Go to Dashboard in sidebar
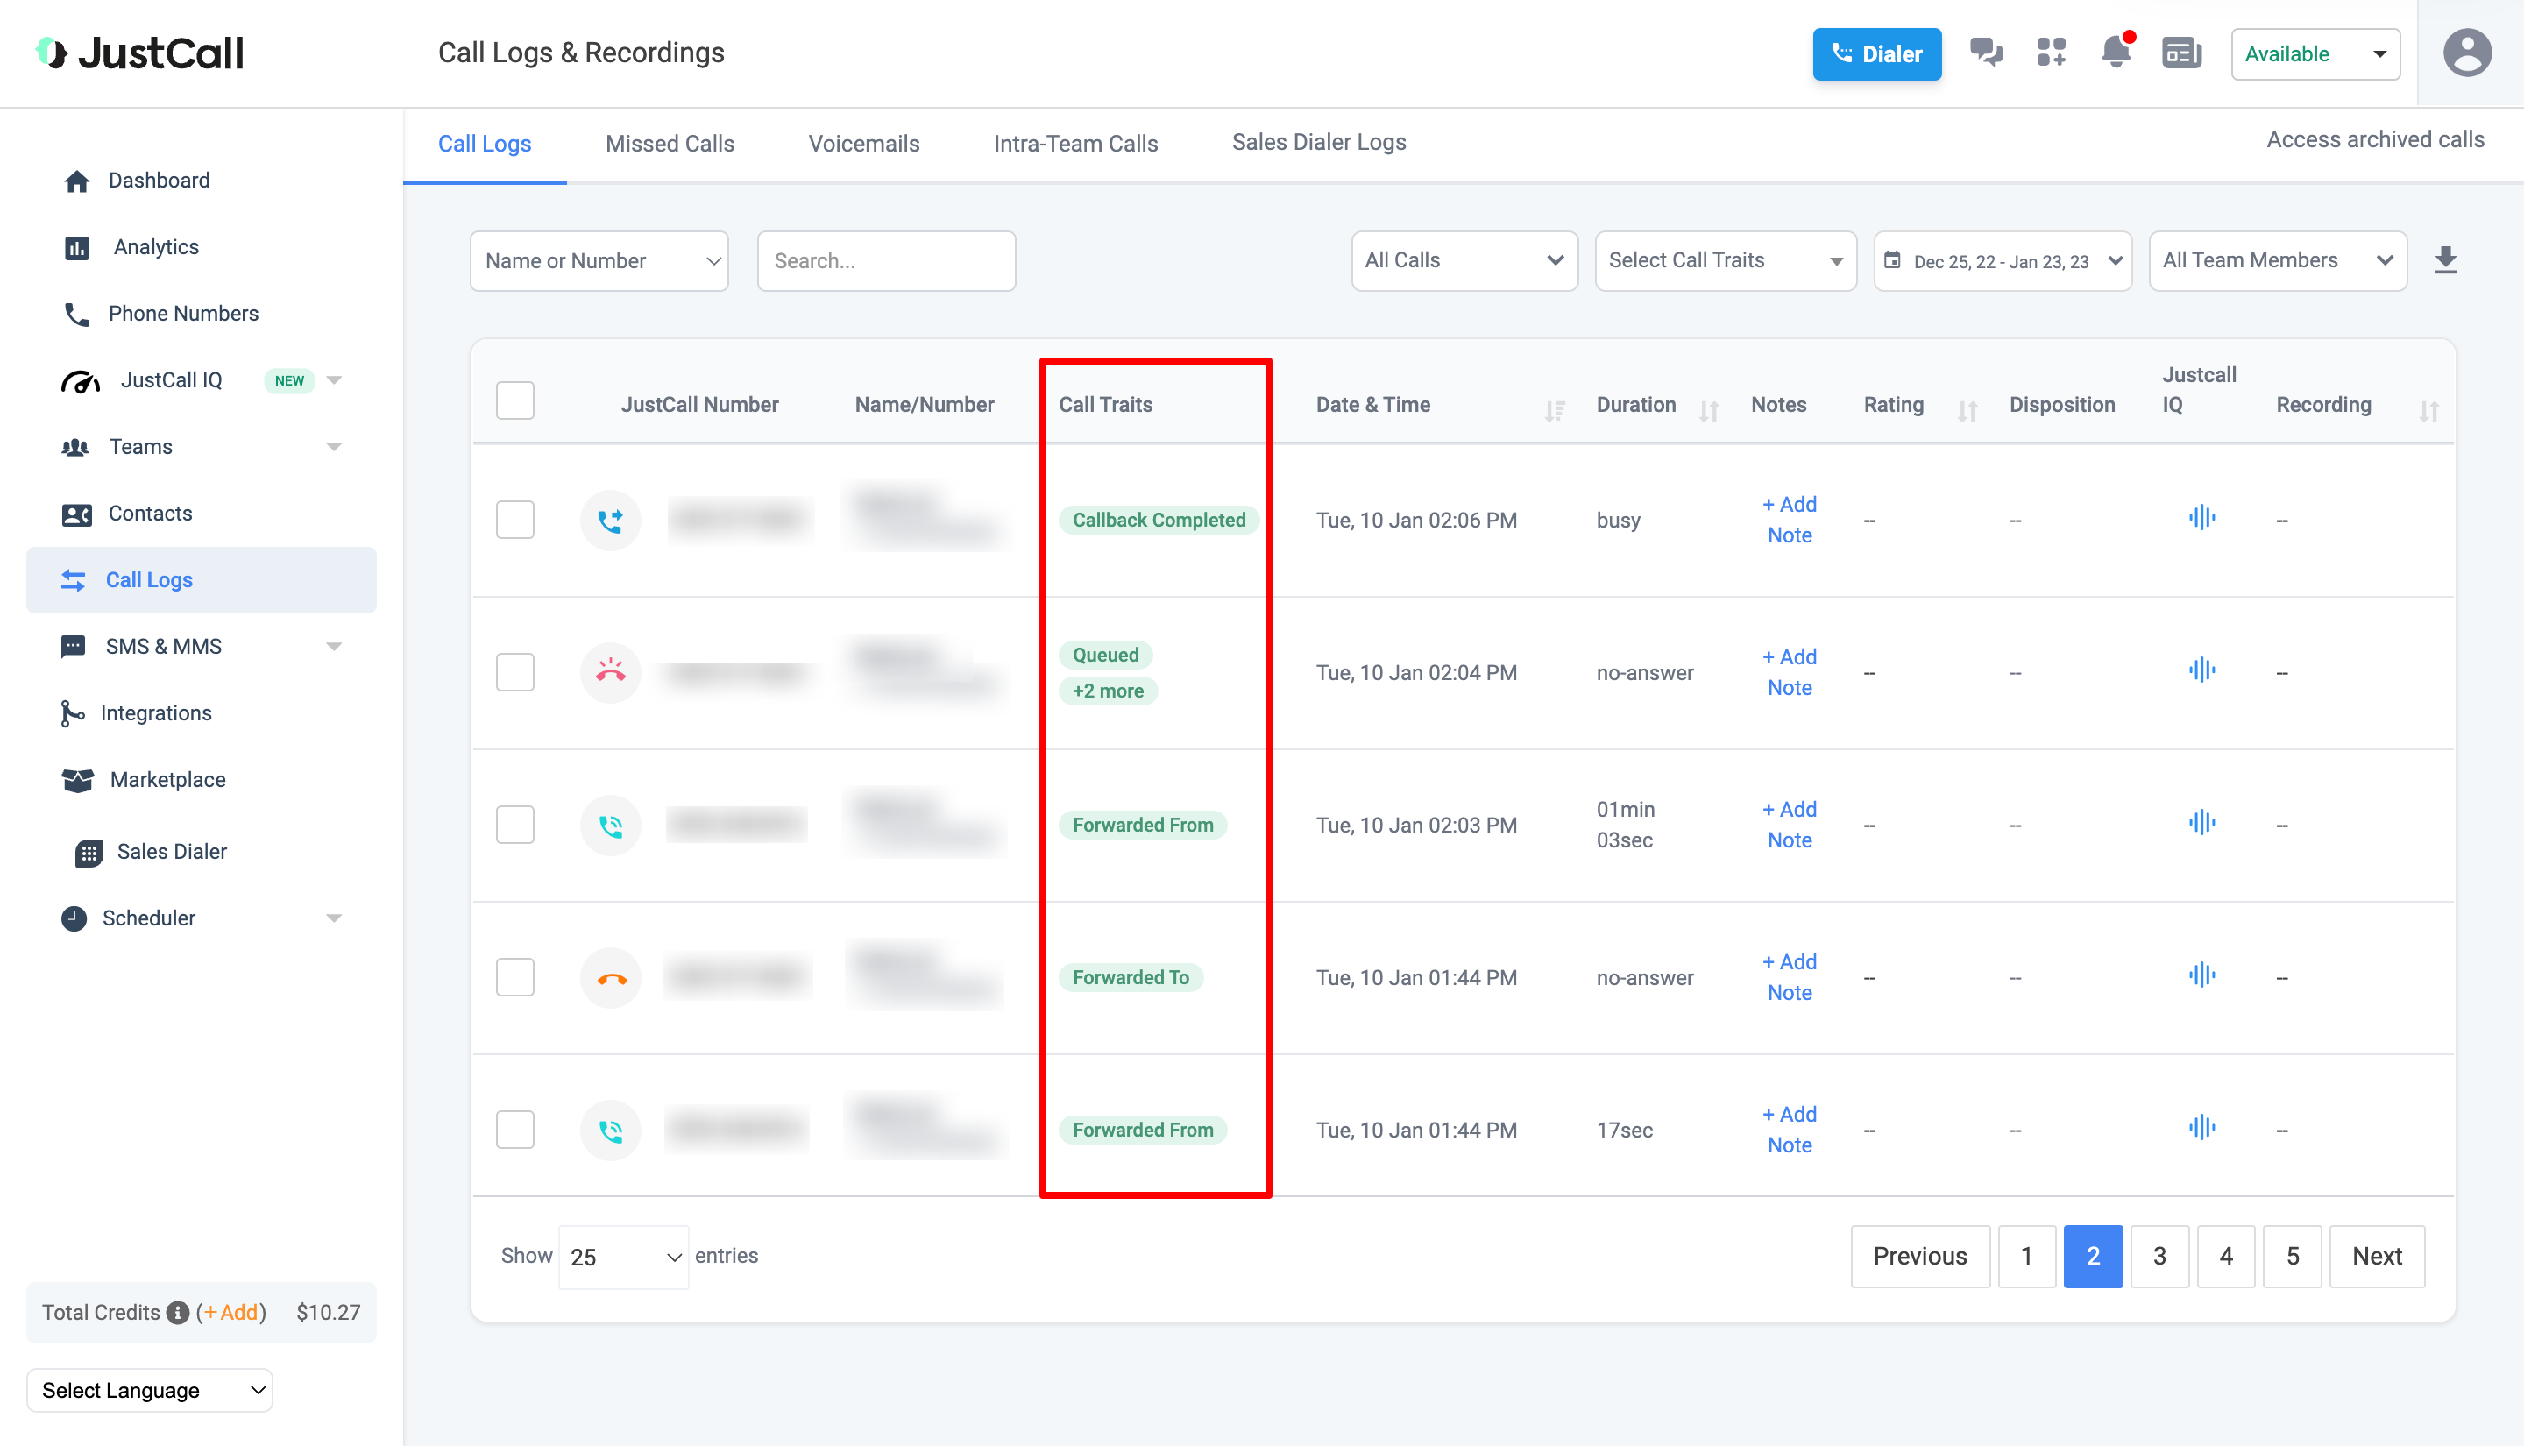Viewport: 2524px width, 1446px height. click(x=159, y=180)
